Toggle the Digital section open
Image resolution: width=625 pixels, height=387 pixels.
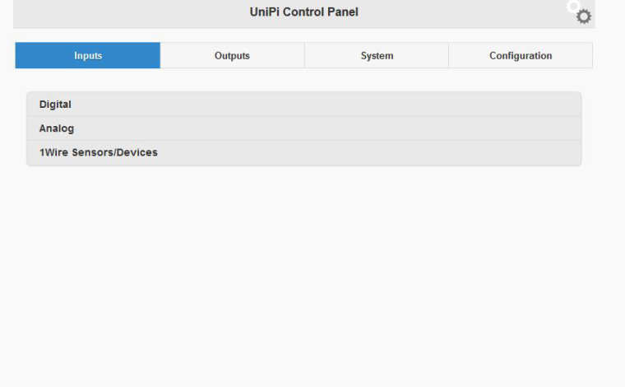(303, 105)
